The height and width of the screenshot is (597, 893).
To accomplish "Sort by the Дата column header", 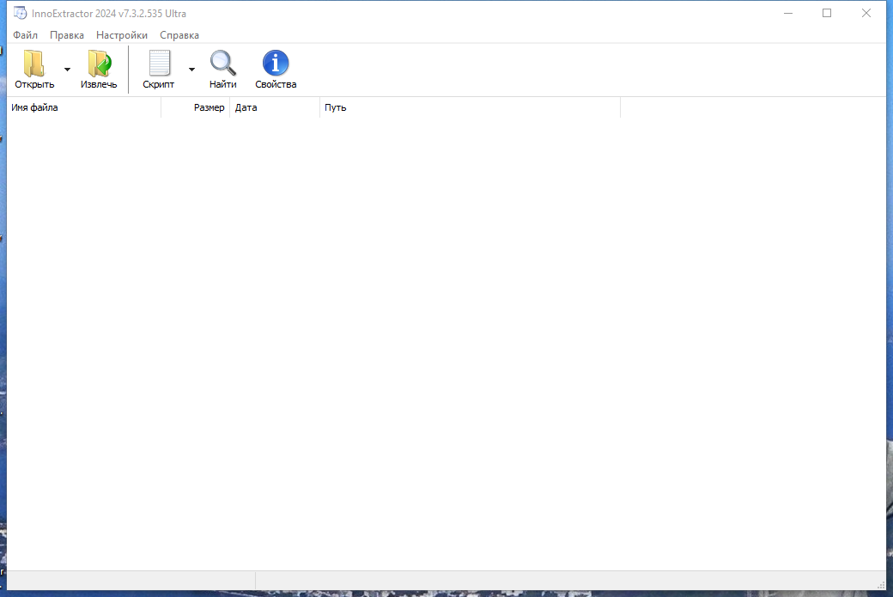I will coord(246,107).
